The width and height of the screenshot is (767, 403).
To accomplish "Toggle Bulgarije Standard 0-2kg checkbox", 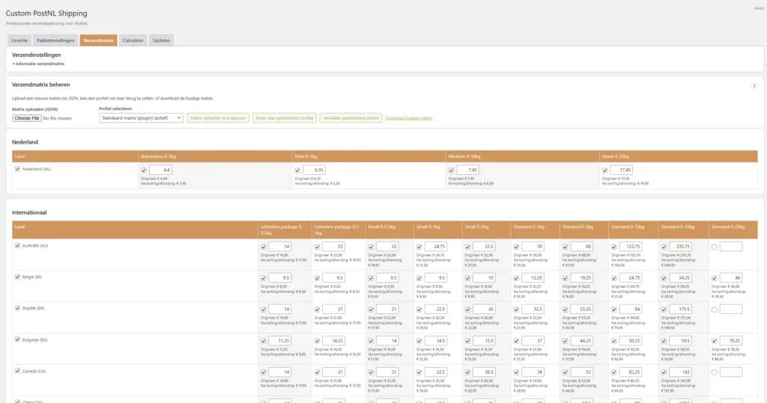I will pos(516,341).
